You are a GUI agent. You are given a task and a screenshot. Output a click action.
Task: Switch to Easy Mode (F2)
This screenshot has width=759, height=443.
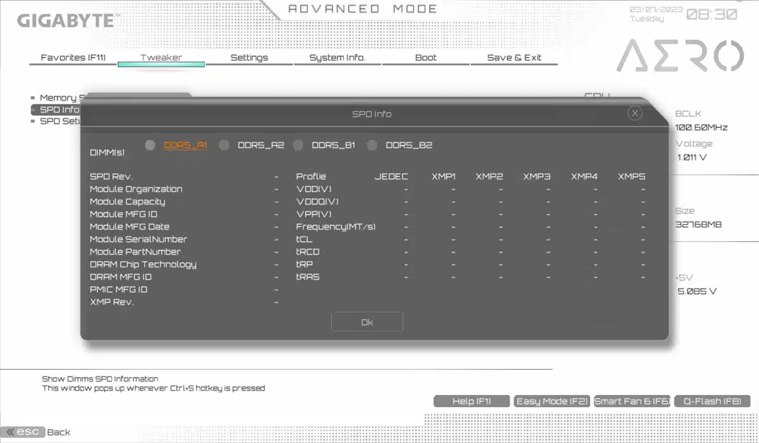click(552, 401)
